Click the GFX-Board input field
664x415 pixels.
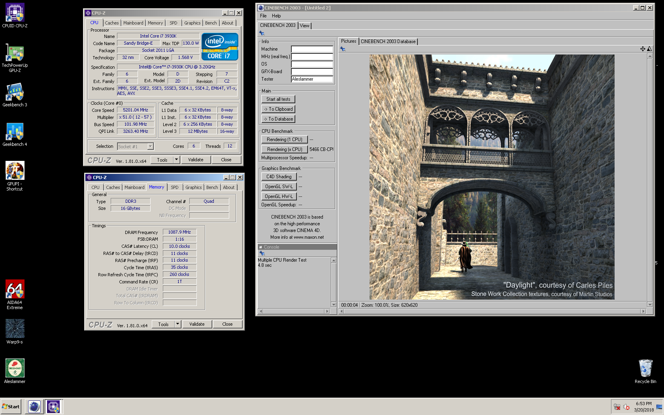312,72
